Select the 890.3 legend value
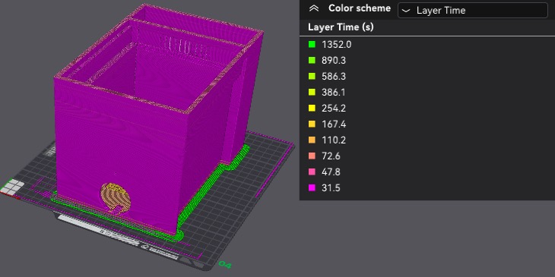Viewport: 555px width, 277px height. point(334,61)
